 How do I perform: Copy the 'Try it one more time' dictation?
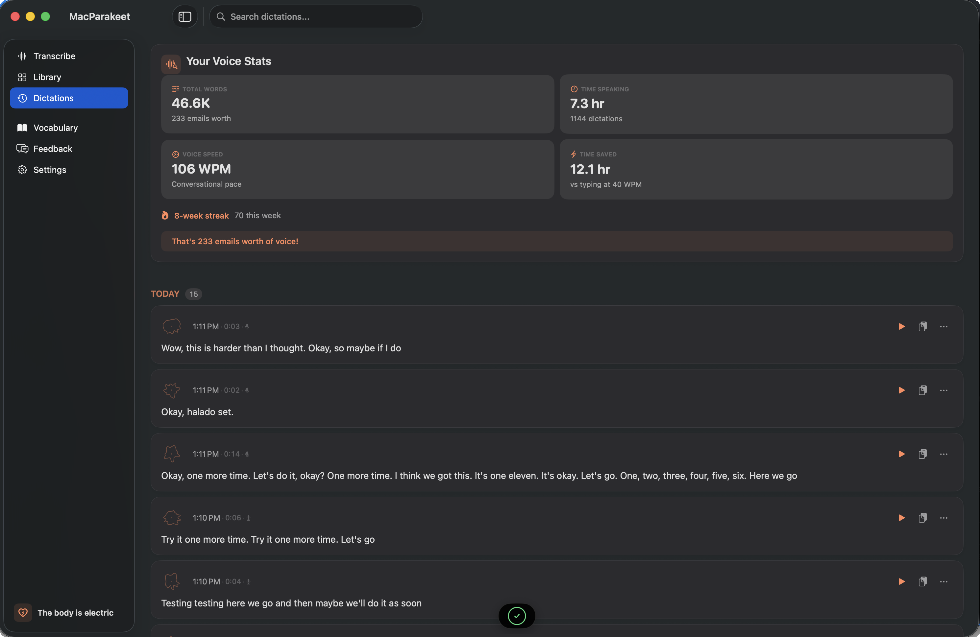(x=923, y=518)
